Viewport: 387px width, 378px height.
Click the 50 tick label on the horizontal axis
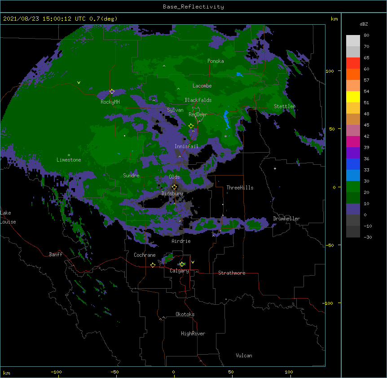tap(231, 372)
